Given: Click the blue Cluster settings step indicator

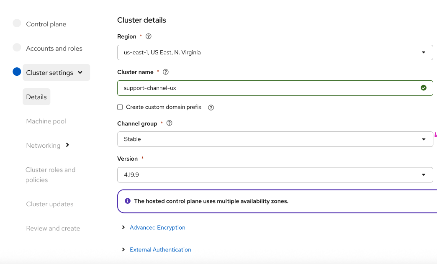Looking at the screenshot, I should [17, 72].
